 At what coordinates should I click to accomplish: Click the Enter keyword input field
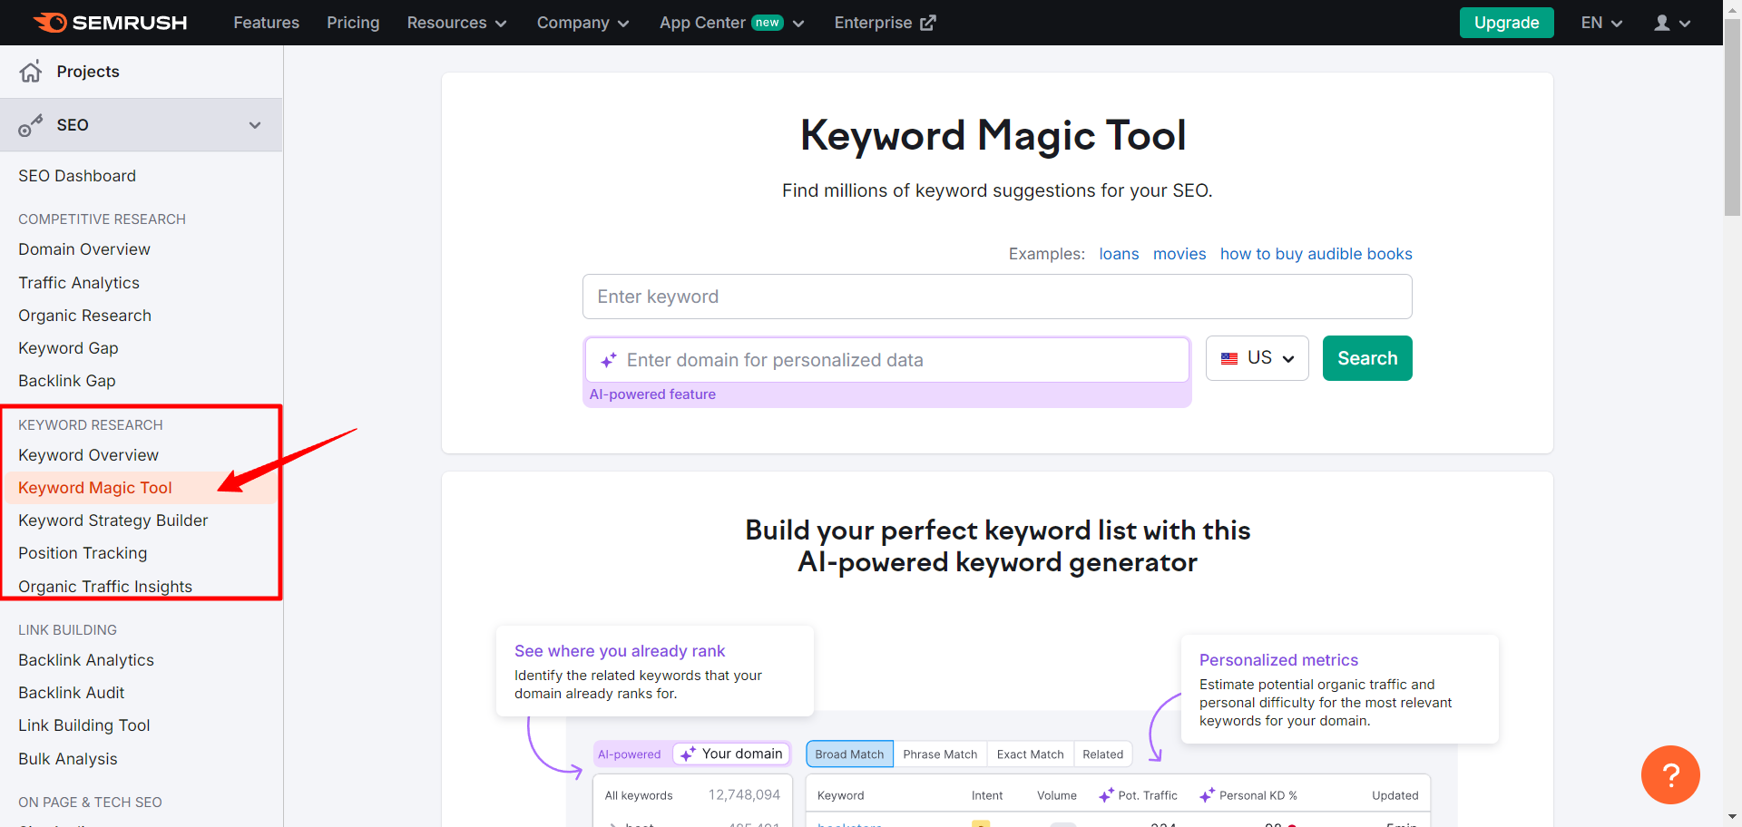[997, 297]
